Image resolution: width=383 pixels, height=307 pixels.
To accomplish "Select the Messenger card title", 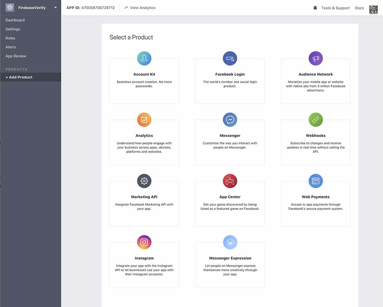I will (230, 136).
